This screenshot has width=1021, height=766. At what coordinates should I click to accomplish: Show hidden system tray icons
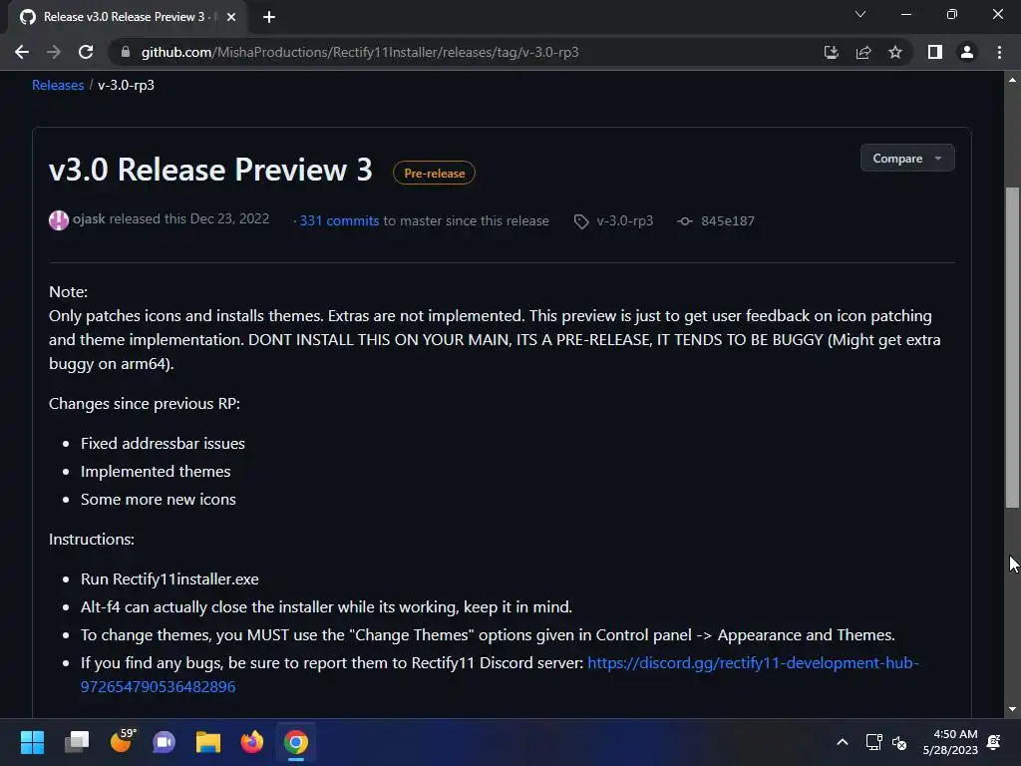(x=842, y=742)
